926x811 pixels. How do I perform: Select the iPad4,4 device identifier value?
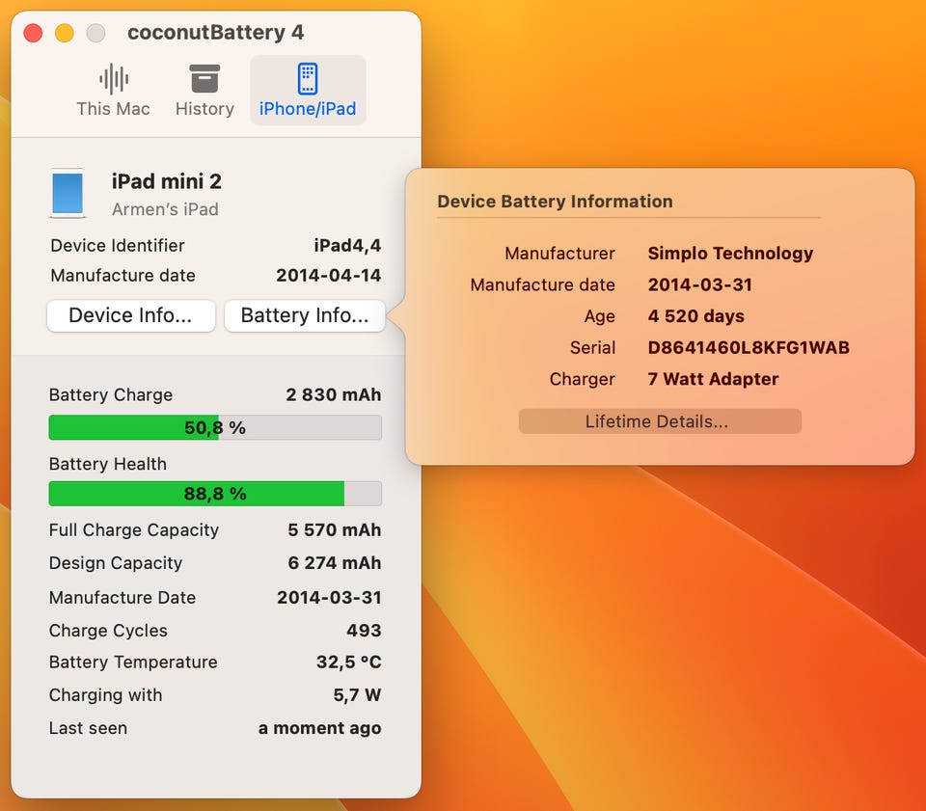347,246
